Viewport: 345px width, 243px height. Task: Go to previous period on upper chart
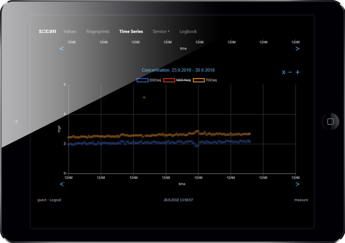[62, 49]
